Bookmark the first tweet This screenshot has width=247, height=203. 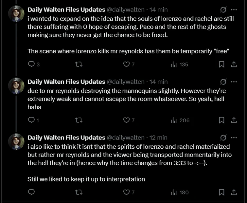[x=221, y=65]
